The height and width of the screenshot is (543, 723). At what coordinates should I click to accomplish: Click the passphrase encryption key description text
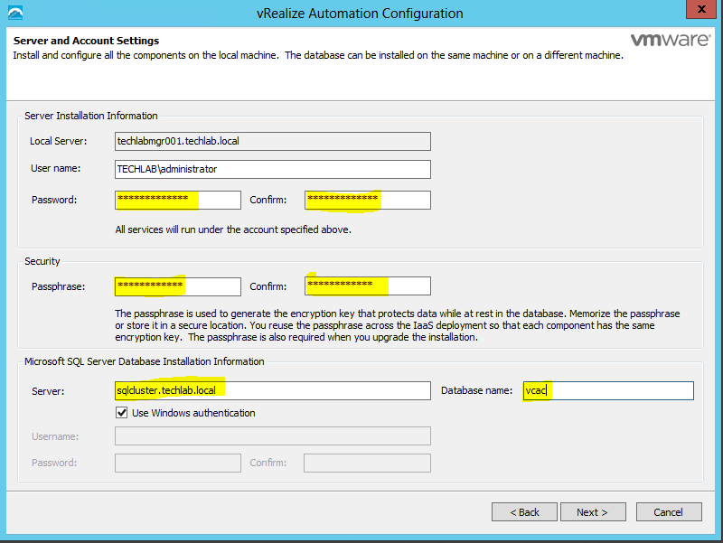[398, 325]
